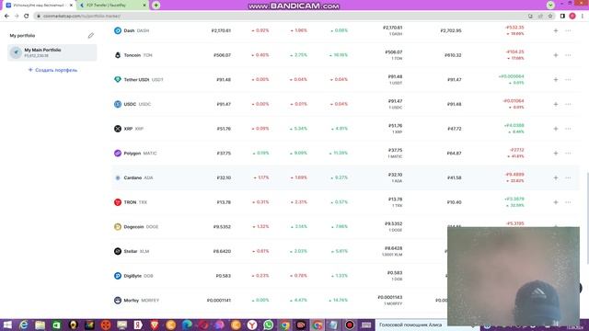Click the Cardano ADA coin icon
The image size is (589, 331).
click(x=118, y=177)
